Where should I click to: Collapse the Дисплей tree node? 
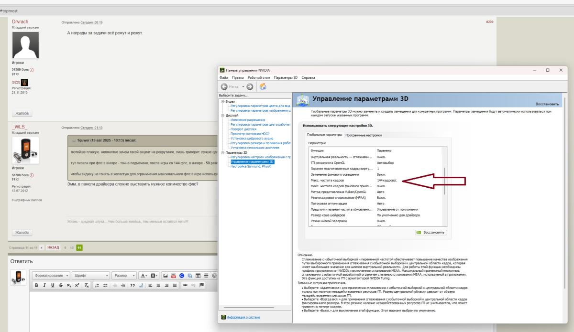click(x=222, y=116)
